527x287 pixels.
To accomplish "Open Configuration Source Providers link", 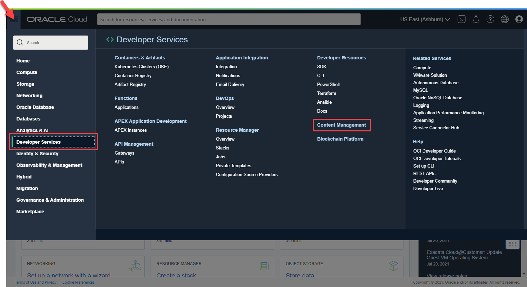I will coord(247,175).
